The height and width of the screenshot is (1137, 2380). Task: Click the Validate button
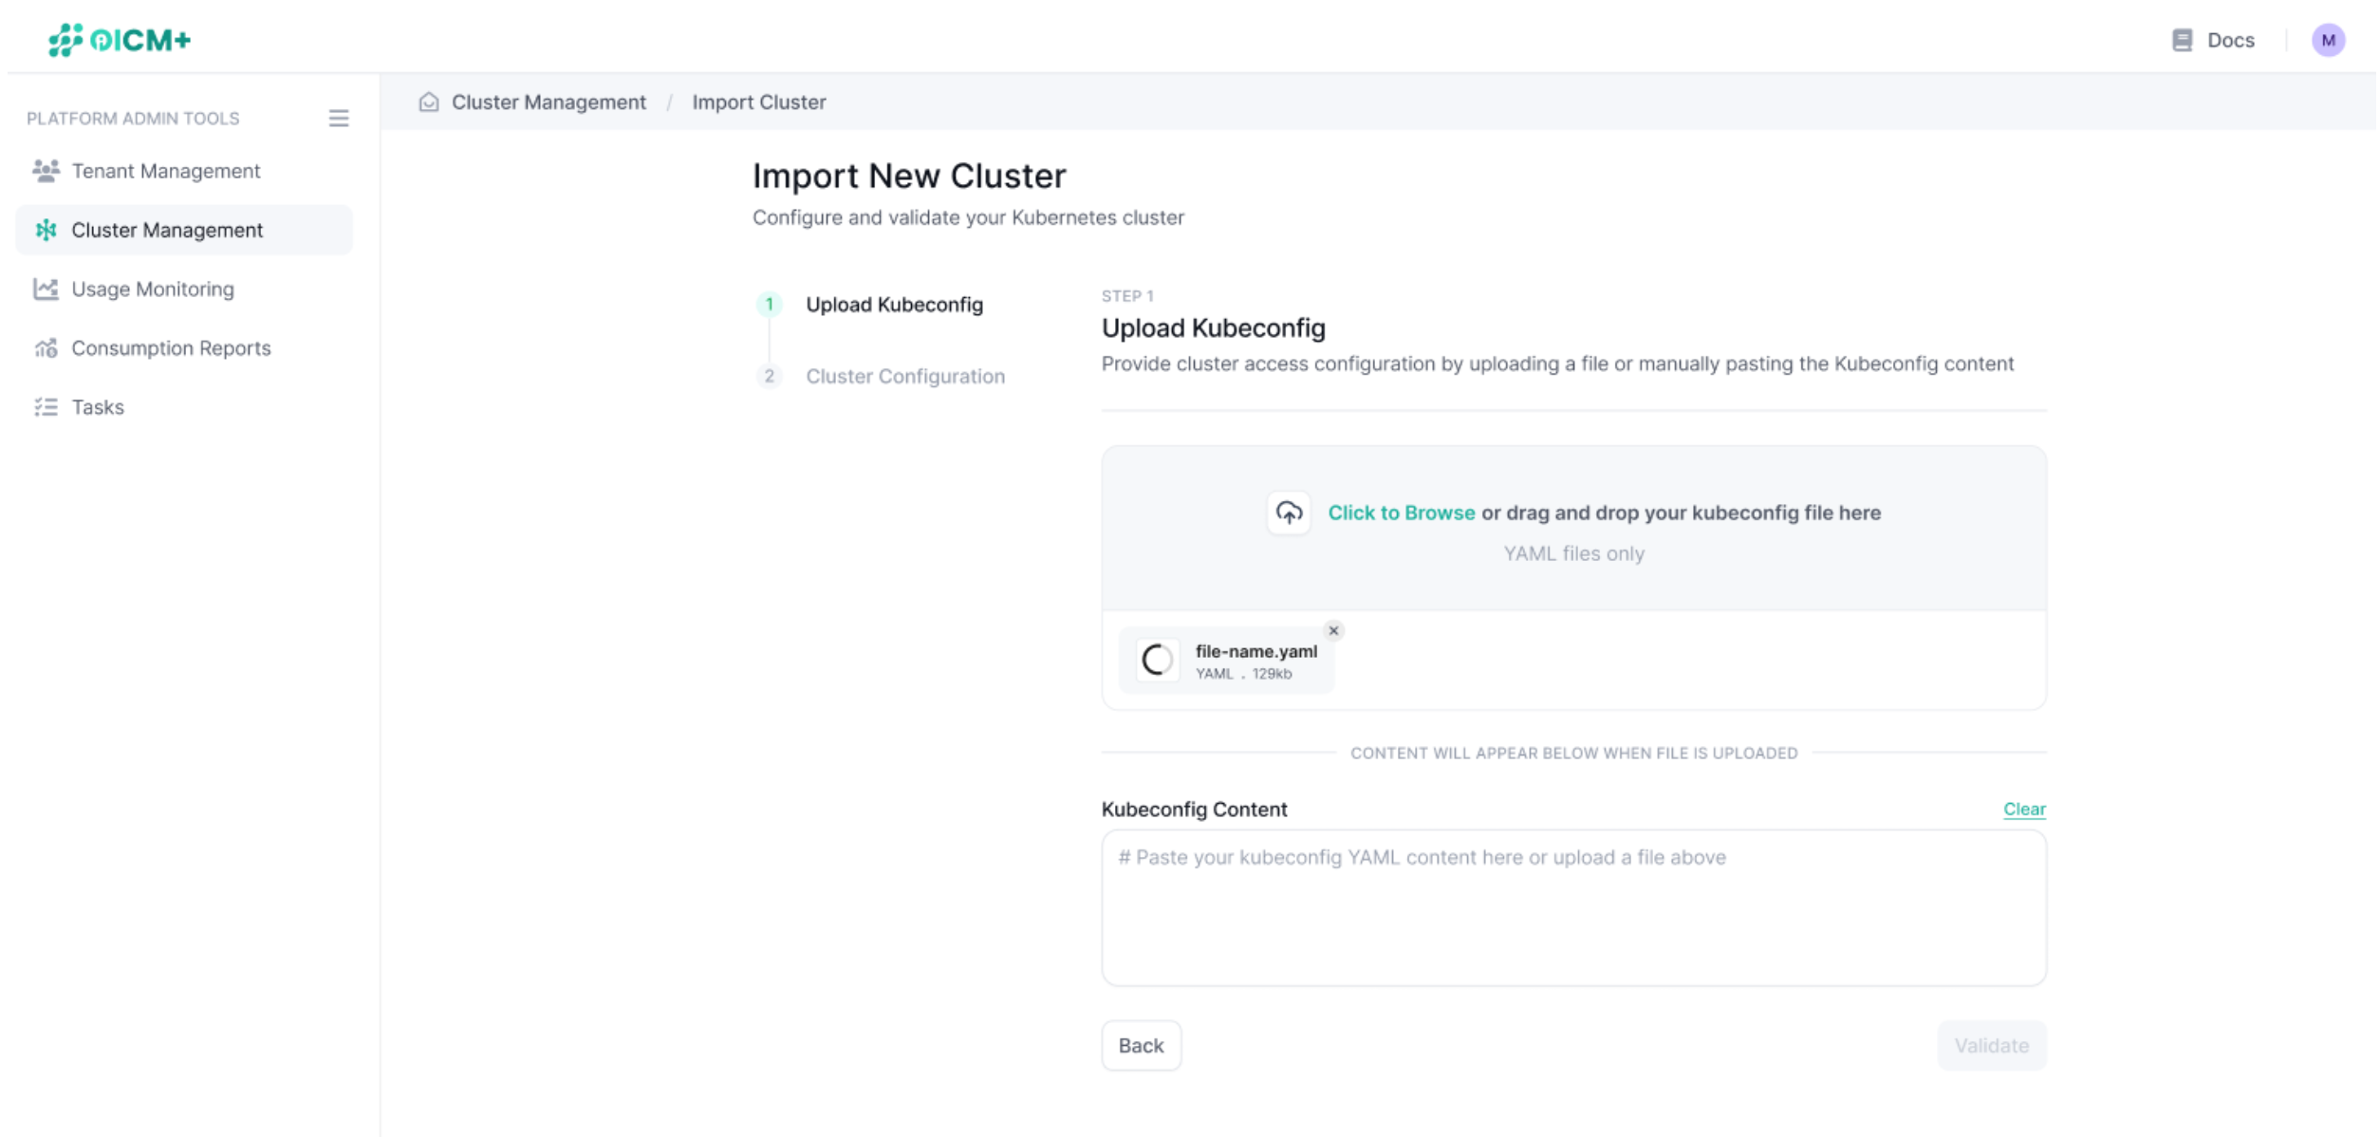1991,1045
